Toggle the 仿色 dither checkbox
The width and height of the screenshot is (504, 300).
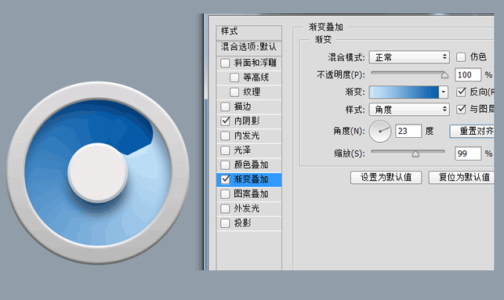point(461,57)
